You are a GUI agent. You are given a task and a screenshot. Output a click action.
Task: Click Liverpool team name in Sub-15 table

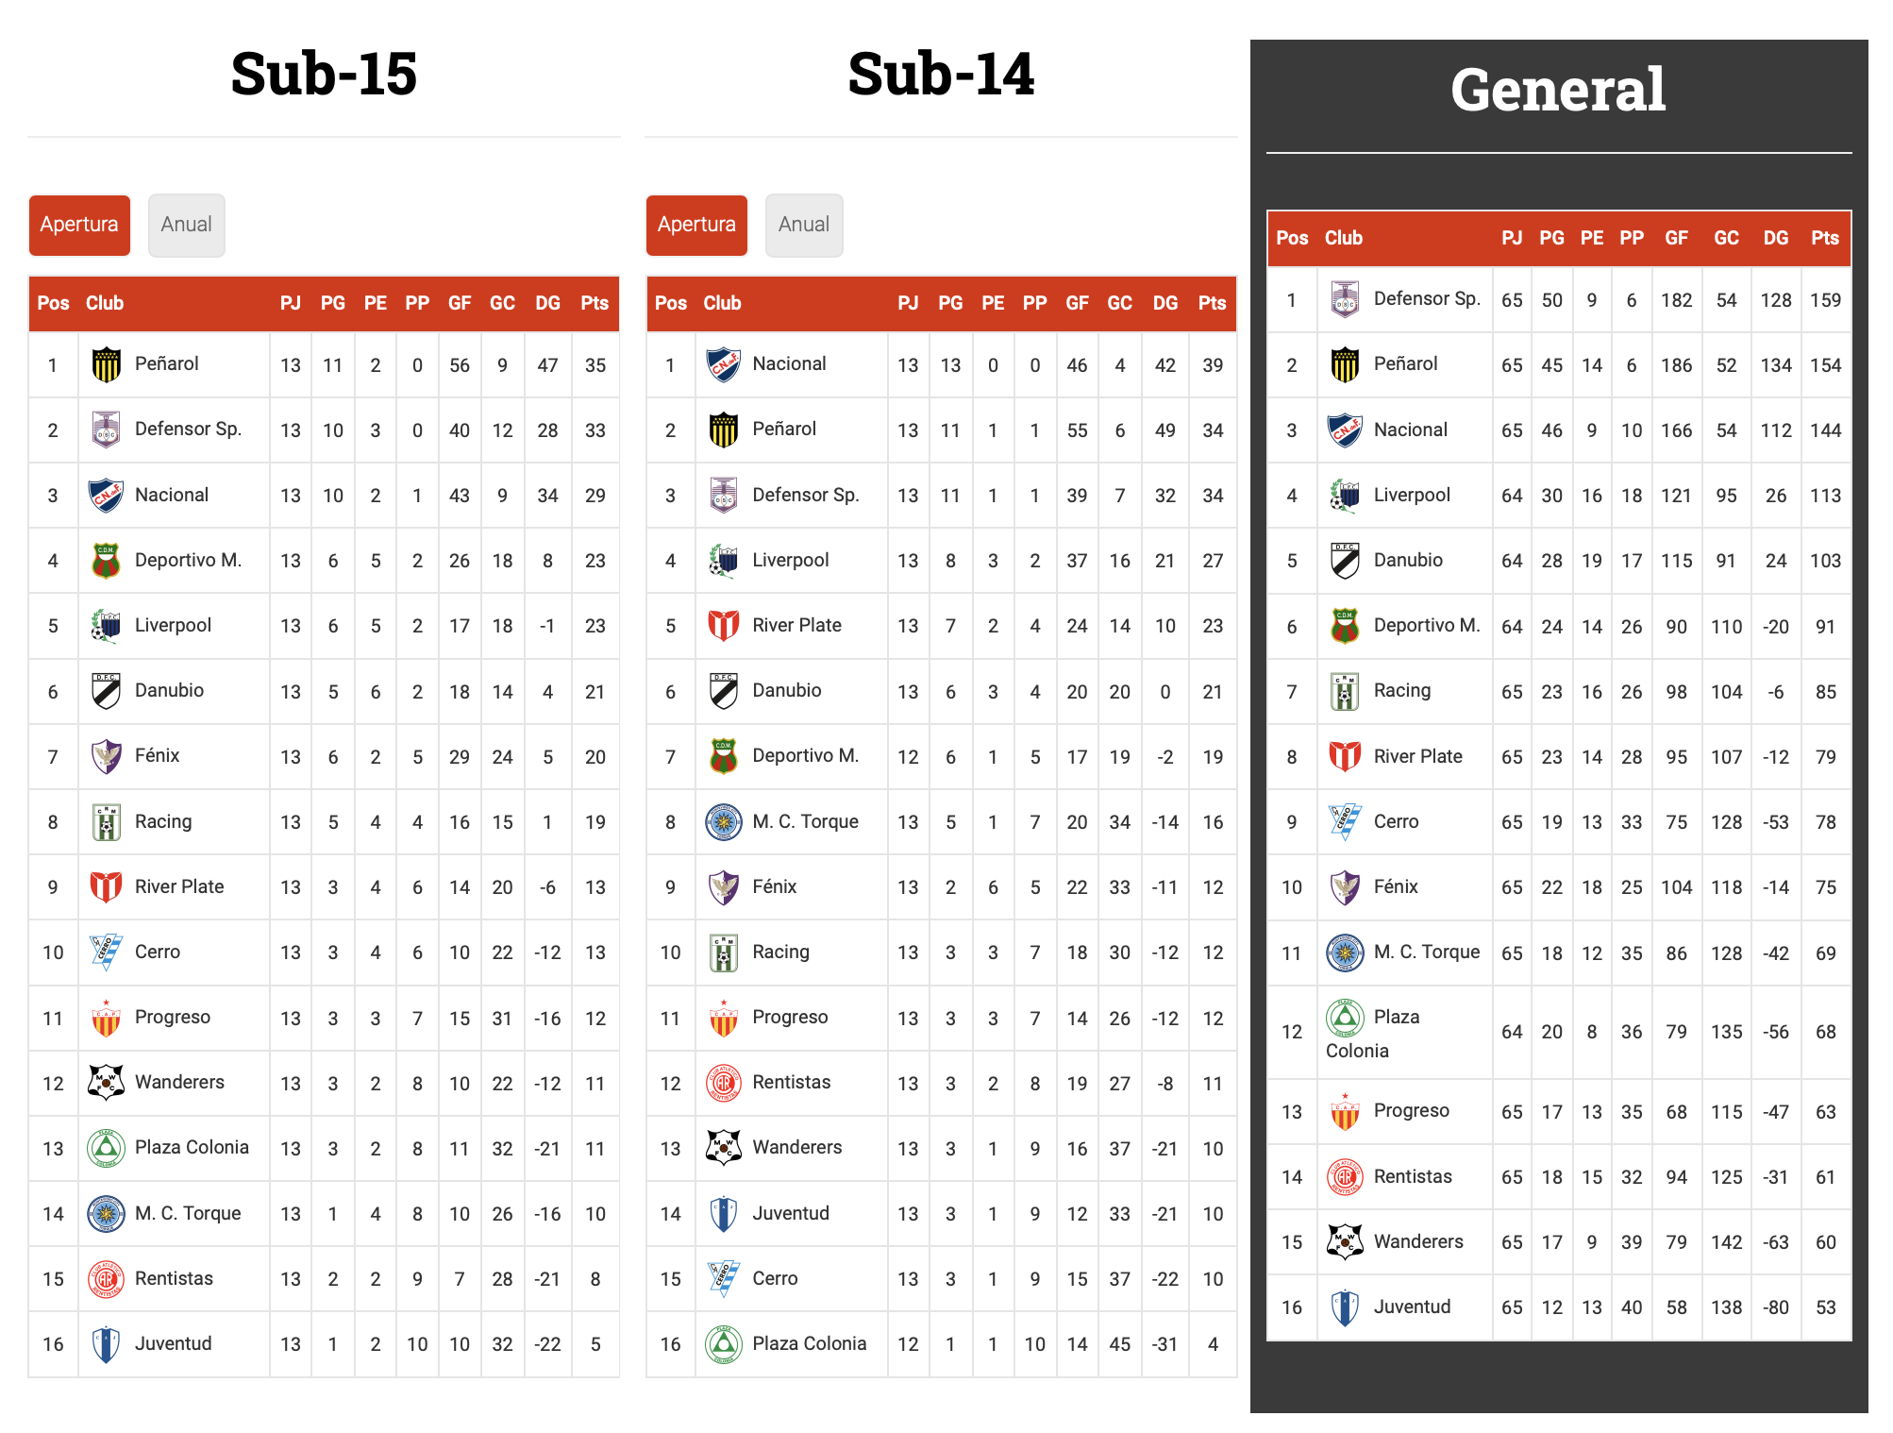coord(173,625)
